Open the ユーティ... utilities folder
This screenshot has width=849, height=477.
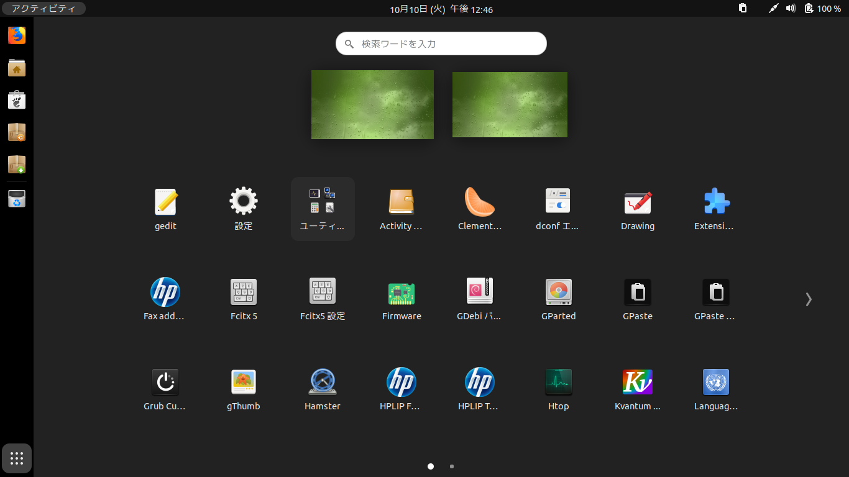click(x=323, y=209)
